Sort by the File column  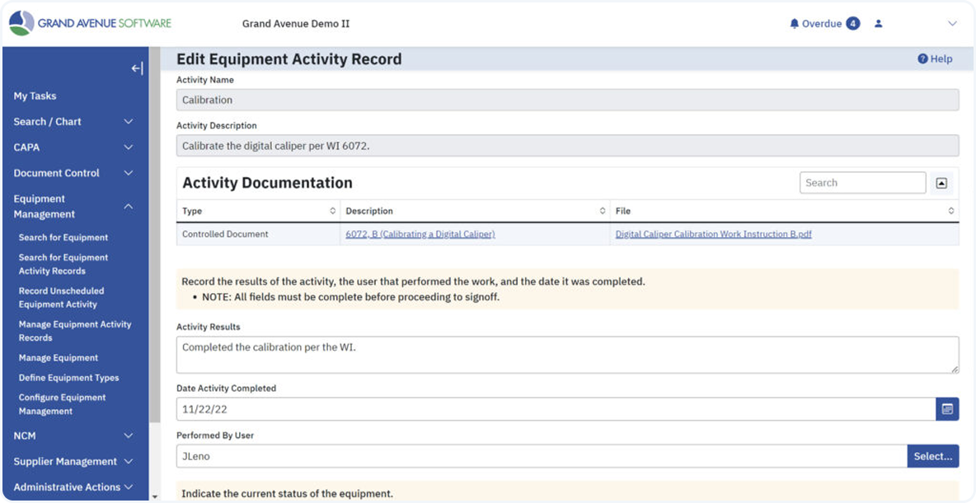(784, 211)
